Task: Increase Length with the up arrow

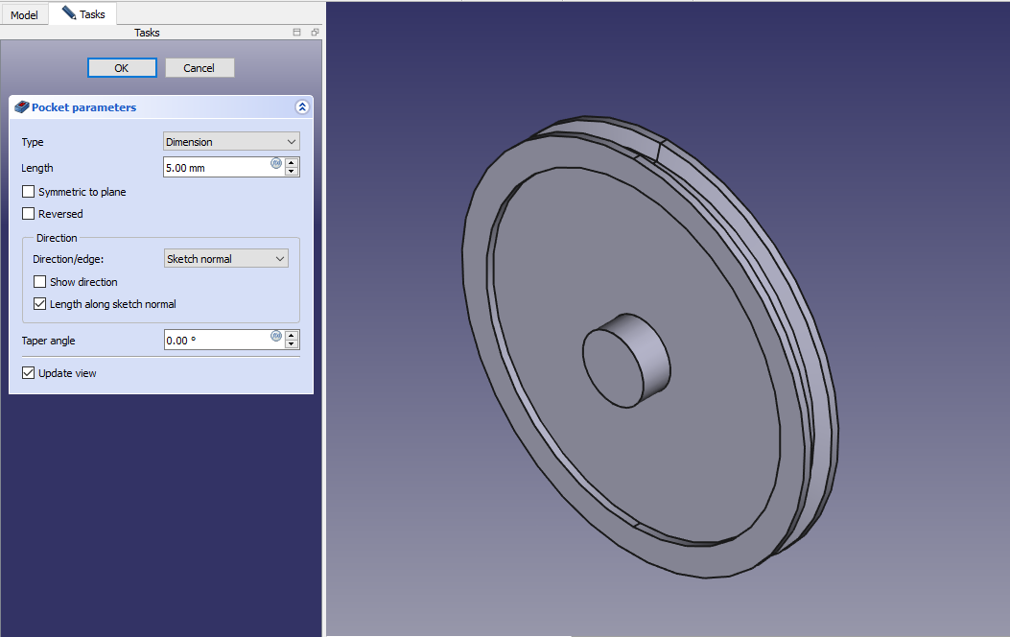Action: (x=292, y=162)
